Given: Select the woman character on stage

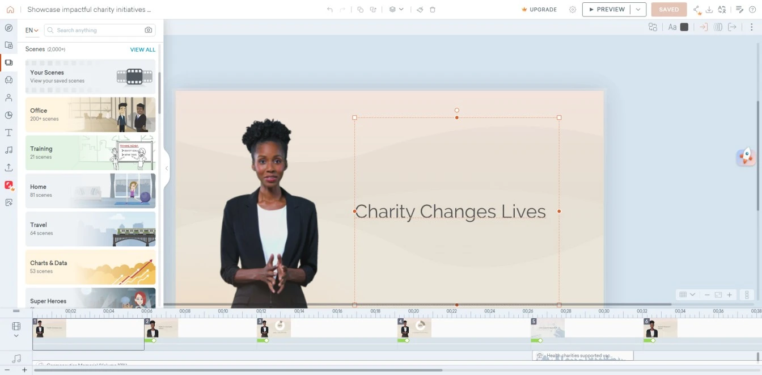Looking at the screenshot, I should pos(269,213).
